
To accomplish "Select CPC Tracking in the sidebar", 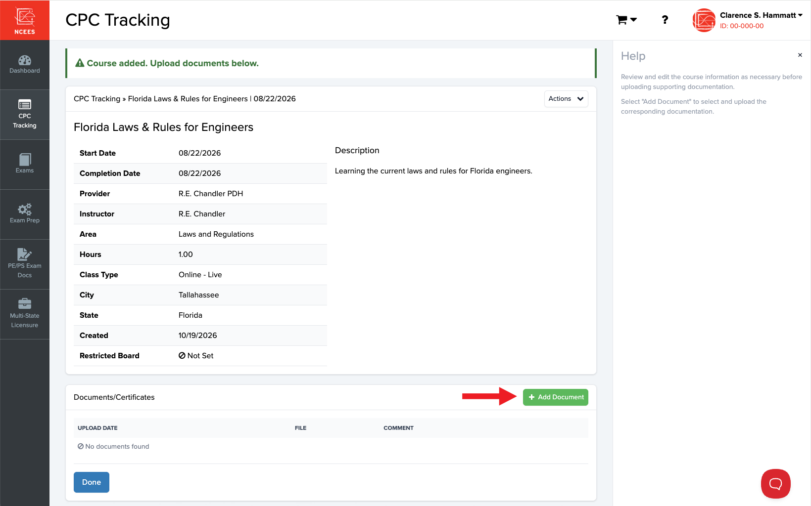I will pyautogui.click(x=25, y=115).
